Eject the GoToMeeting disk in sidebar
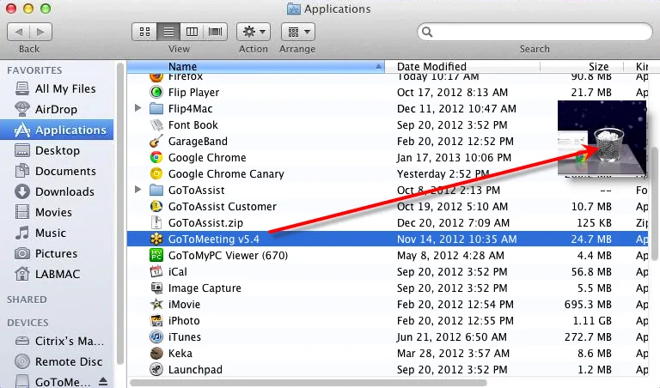660x388 pixels. point(104,382)
